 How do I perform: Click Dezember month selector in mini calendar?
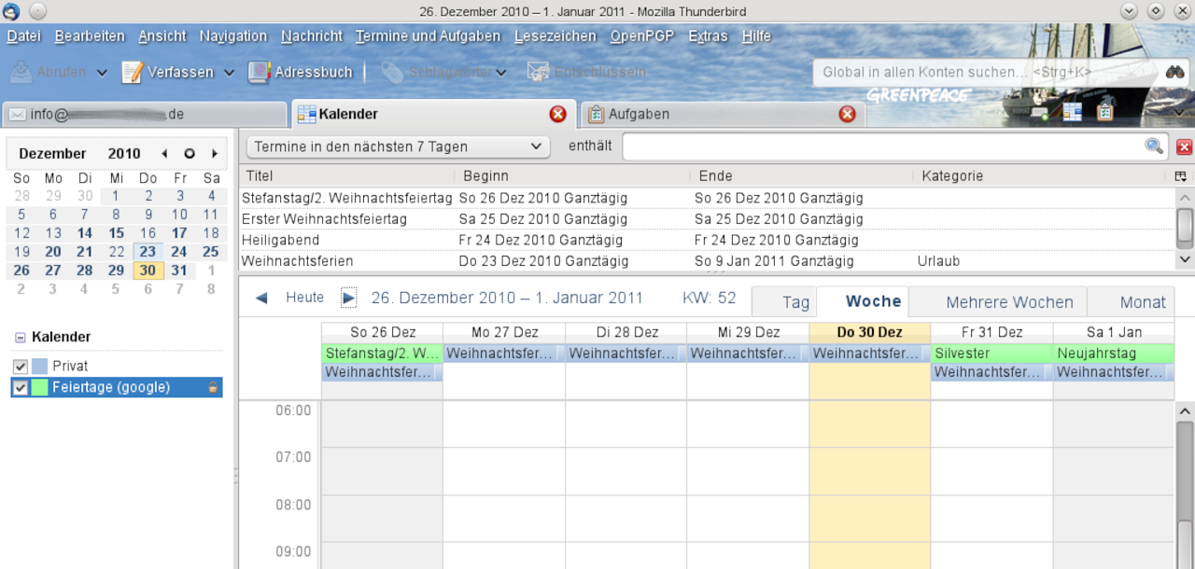click(52, 154)
